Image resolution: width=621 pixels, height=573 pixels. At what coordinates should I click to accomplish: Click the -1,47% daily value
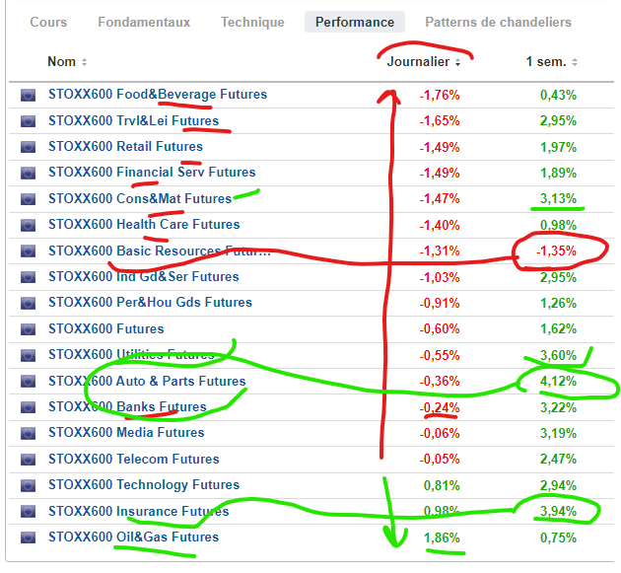440,198
